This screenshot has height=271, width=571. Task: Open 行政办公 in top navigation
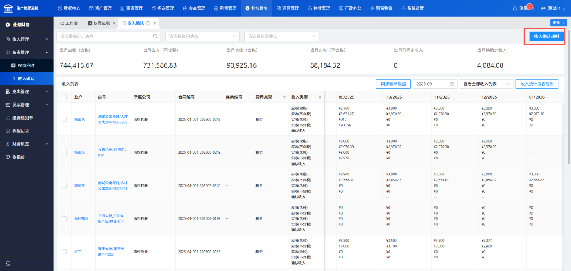350,8
